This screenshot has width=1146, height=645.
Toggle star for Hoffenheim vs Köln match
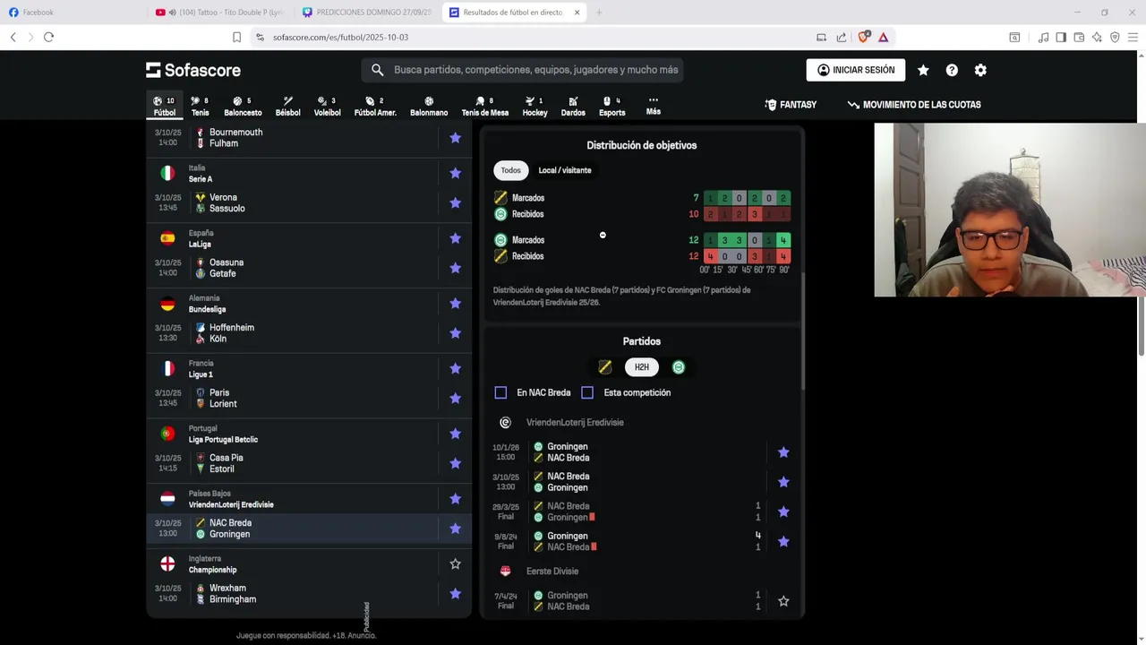click(455, 333)
